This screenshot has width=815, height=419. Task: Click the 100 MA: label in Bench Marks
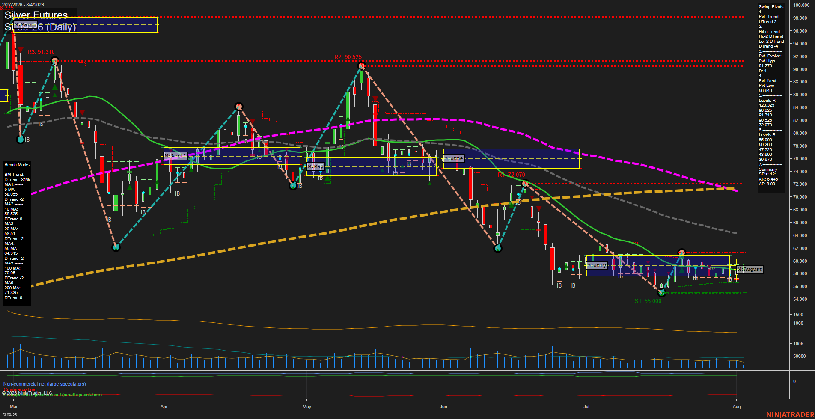pos(12,268)
